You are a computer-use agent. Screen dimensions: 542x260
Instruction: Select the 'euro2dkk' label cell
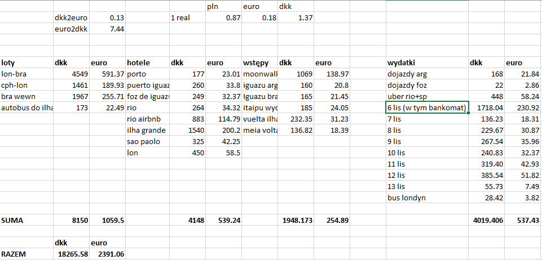point(71,29)
